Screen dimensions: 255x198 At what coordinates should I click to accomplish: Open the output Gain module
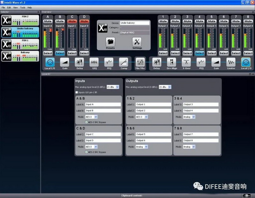click(216, 62)
